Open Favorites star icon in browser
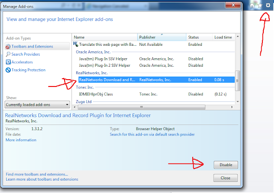Image resolution: width=274 pixels, height=193 pixels. pyautogui.click(x=260, y=6)
